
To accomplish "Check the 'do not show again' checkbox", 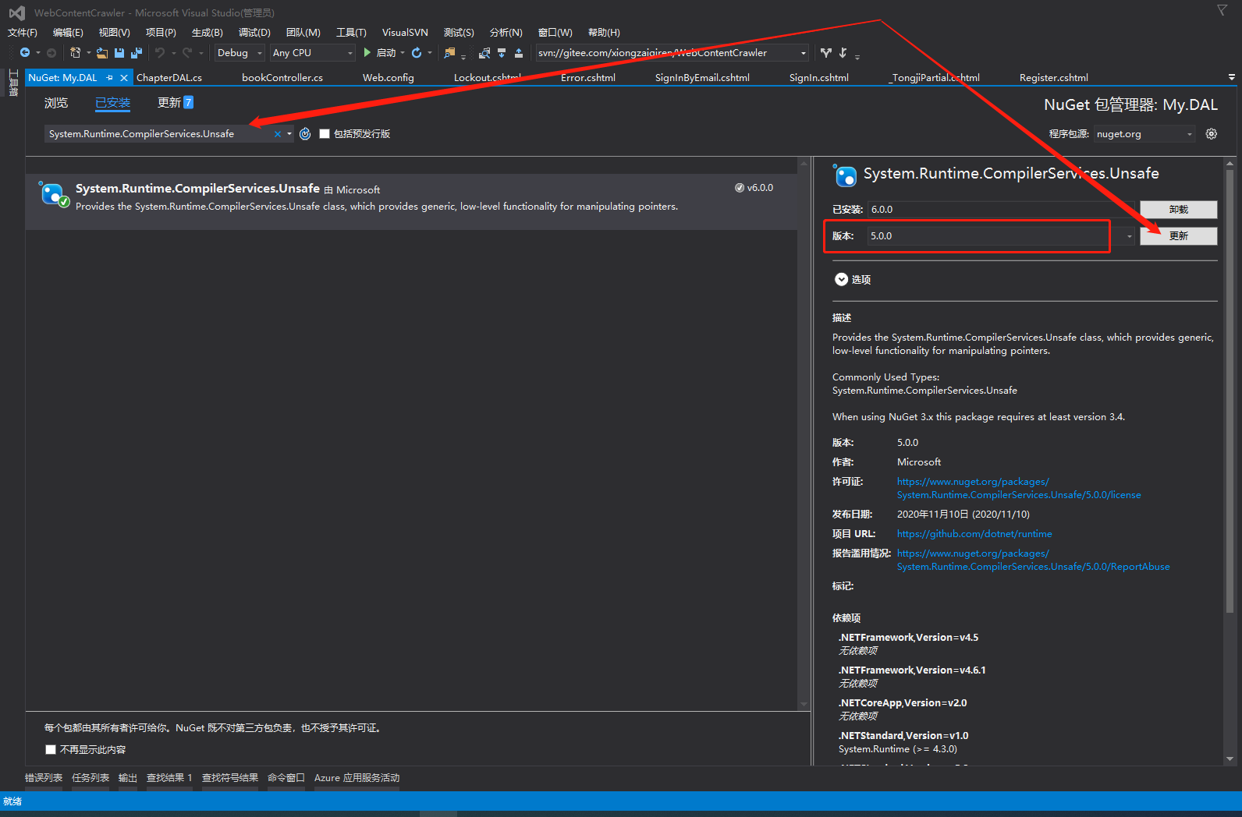I will tap(51, 750).
